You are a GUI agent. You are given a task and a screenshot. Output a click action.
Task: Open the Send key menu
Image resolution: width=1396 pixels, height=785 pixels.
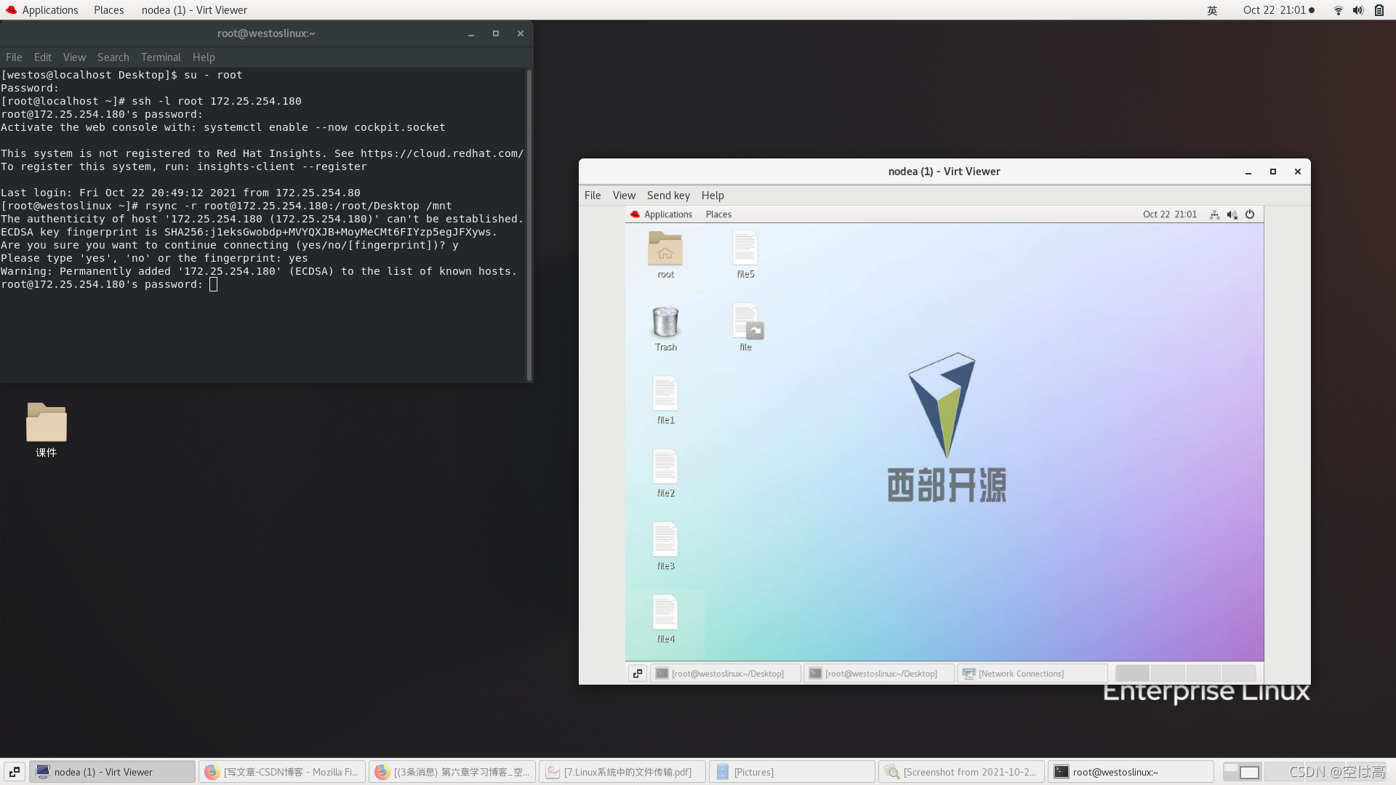668,196
